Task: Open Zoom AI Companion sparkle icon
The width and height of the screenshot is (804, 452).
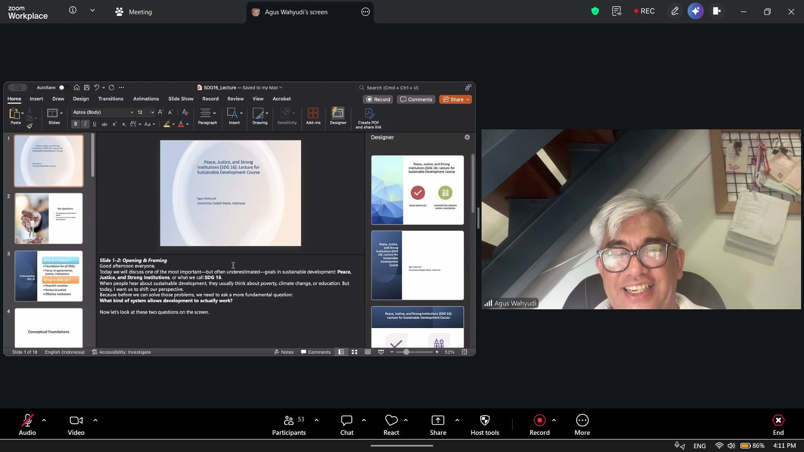Action: (x=696, y=11)
